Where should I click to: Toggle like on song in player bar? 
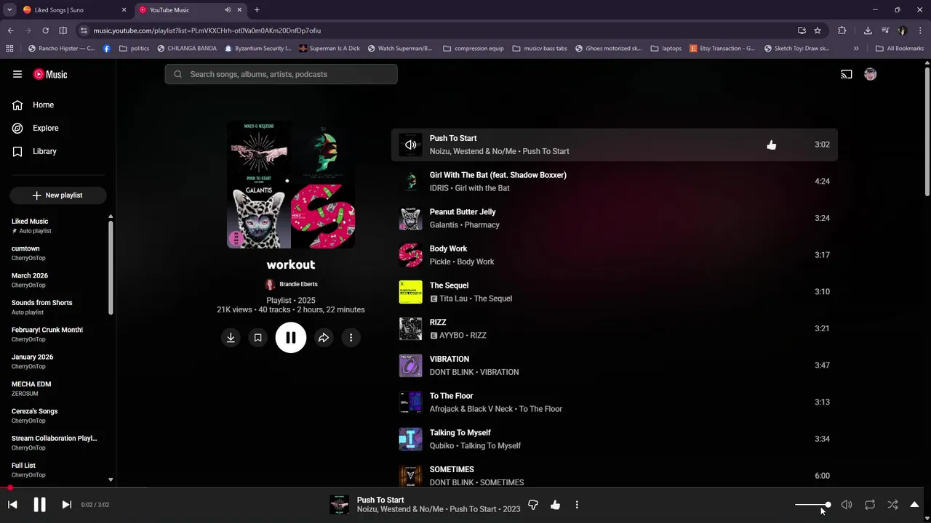(x=556, y=505)
